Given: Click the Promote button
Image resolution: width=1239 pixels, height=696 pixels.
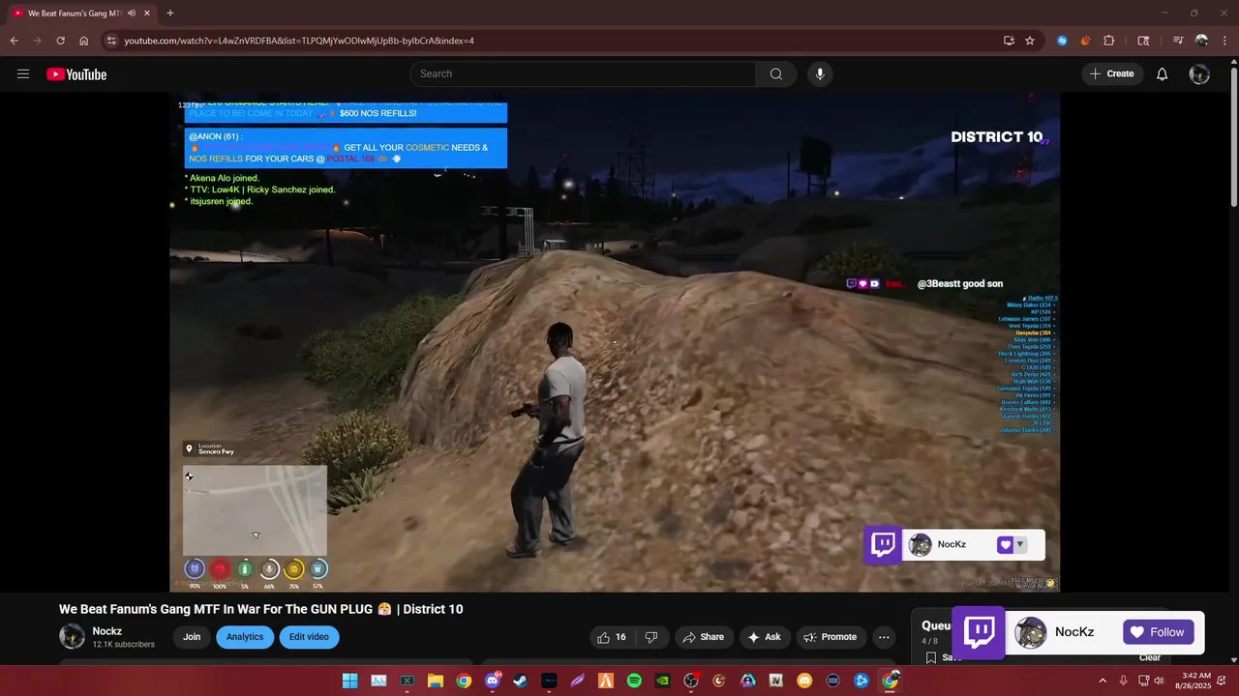Looking at the screenshot, I should coord(831,637).
